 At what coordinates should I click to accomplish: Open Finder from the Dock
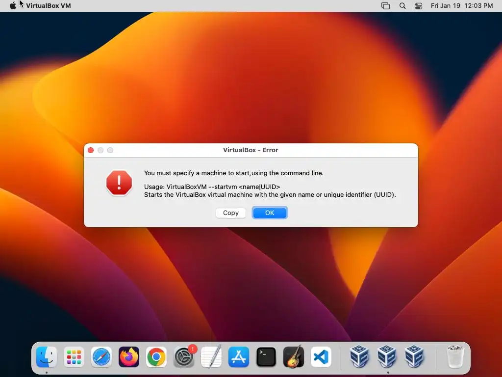tap(47, 357)
